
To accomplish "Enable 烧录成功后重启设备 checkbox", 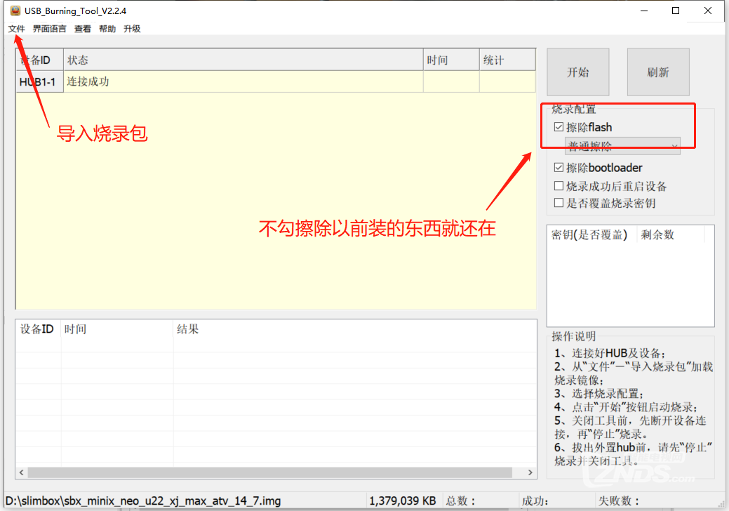I will (559, 186).
